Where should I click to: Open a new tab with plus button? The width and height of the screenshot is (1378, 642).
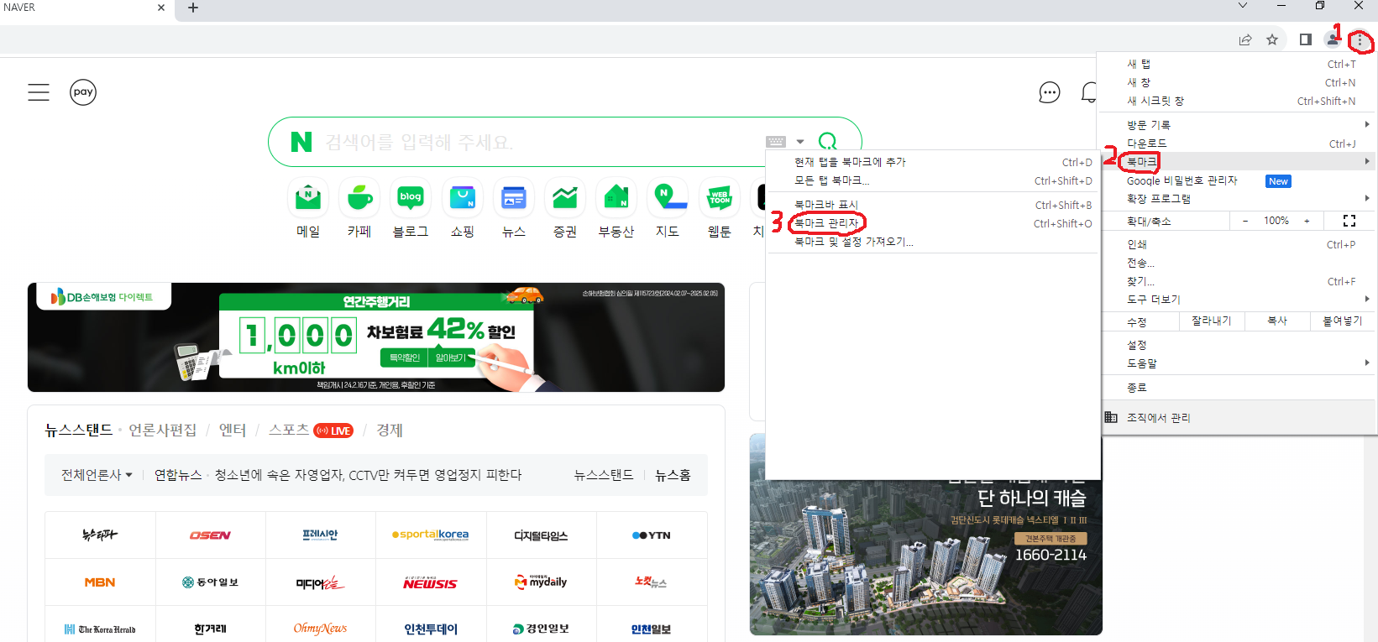[193, 8]
